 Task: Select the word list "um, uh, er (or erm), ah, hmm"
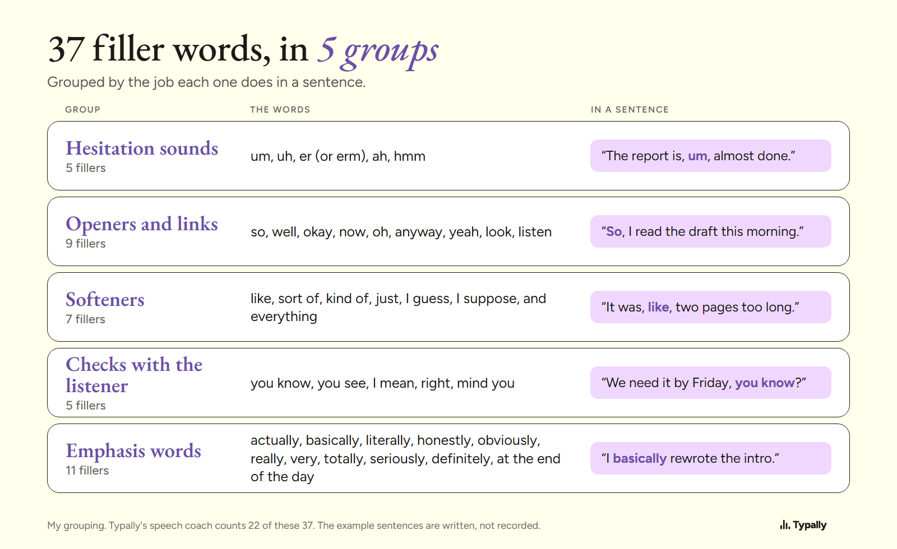(338, 156)
